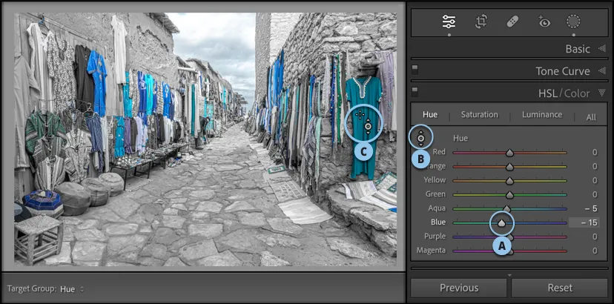The image size is (614, 304).
Task: Click the Yellow slider label
Action: [435, 180]
